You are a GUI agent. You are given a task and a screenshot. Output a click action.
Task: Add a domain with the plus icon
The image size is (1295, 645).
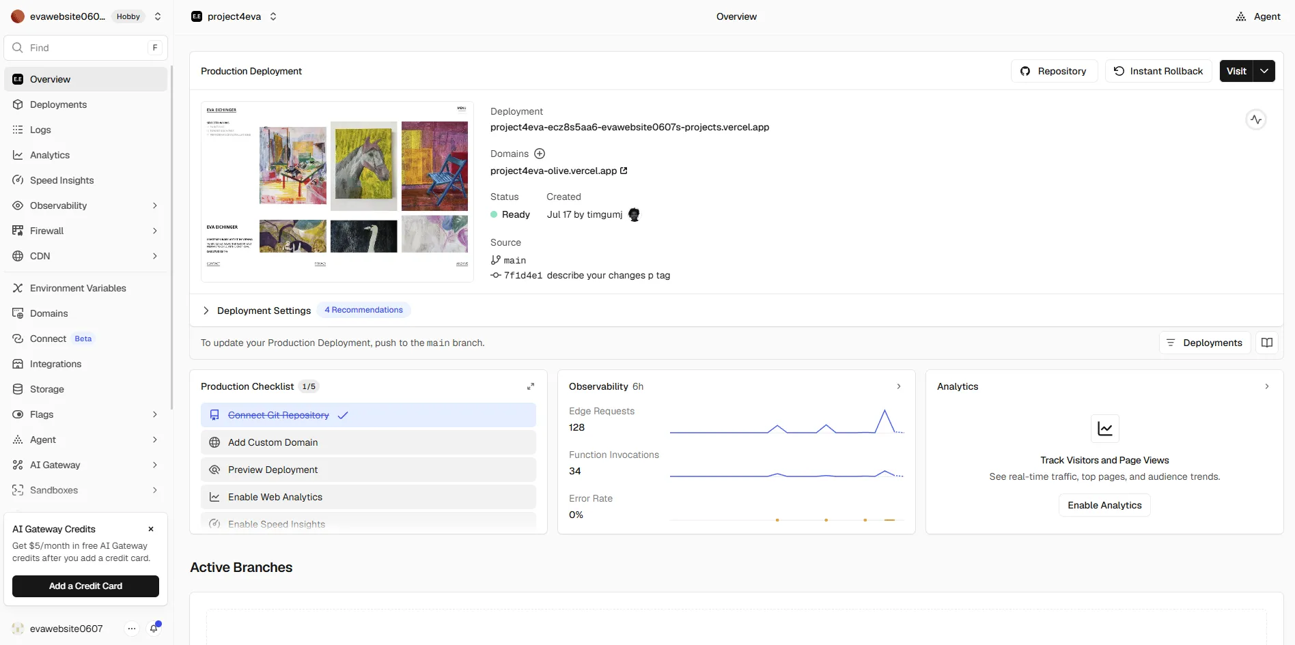pos(540,154)
